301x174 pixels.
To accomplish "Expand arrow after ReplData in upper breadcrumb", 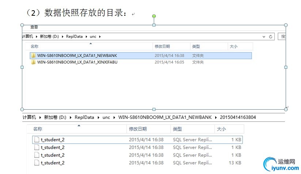I will [86, 37].
